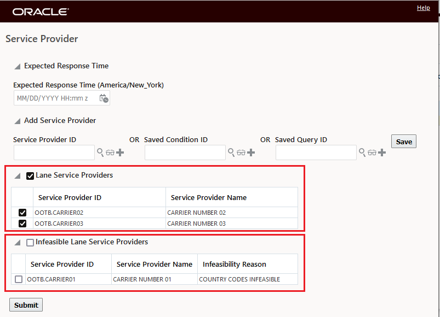The height and width of the screenshot is (317, 440).
Task: Open the Help link
Action: click(x=423, y=8)
